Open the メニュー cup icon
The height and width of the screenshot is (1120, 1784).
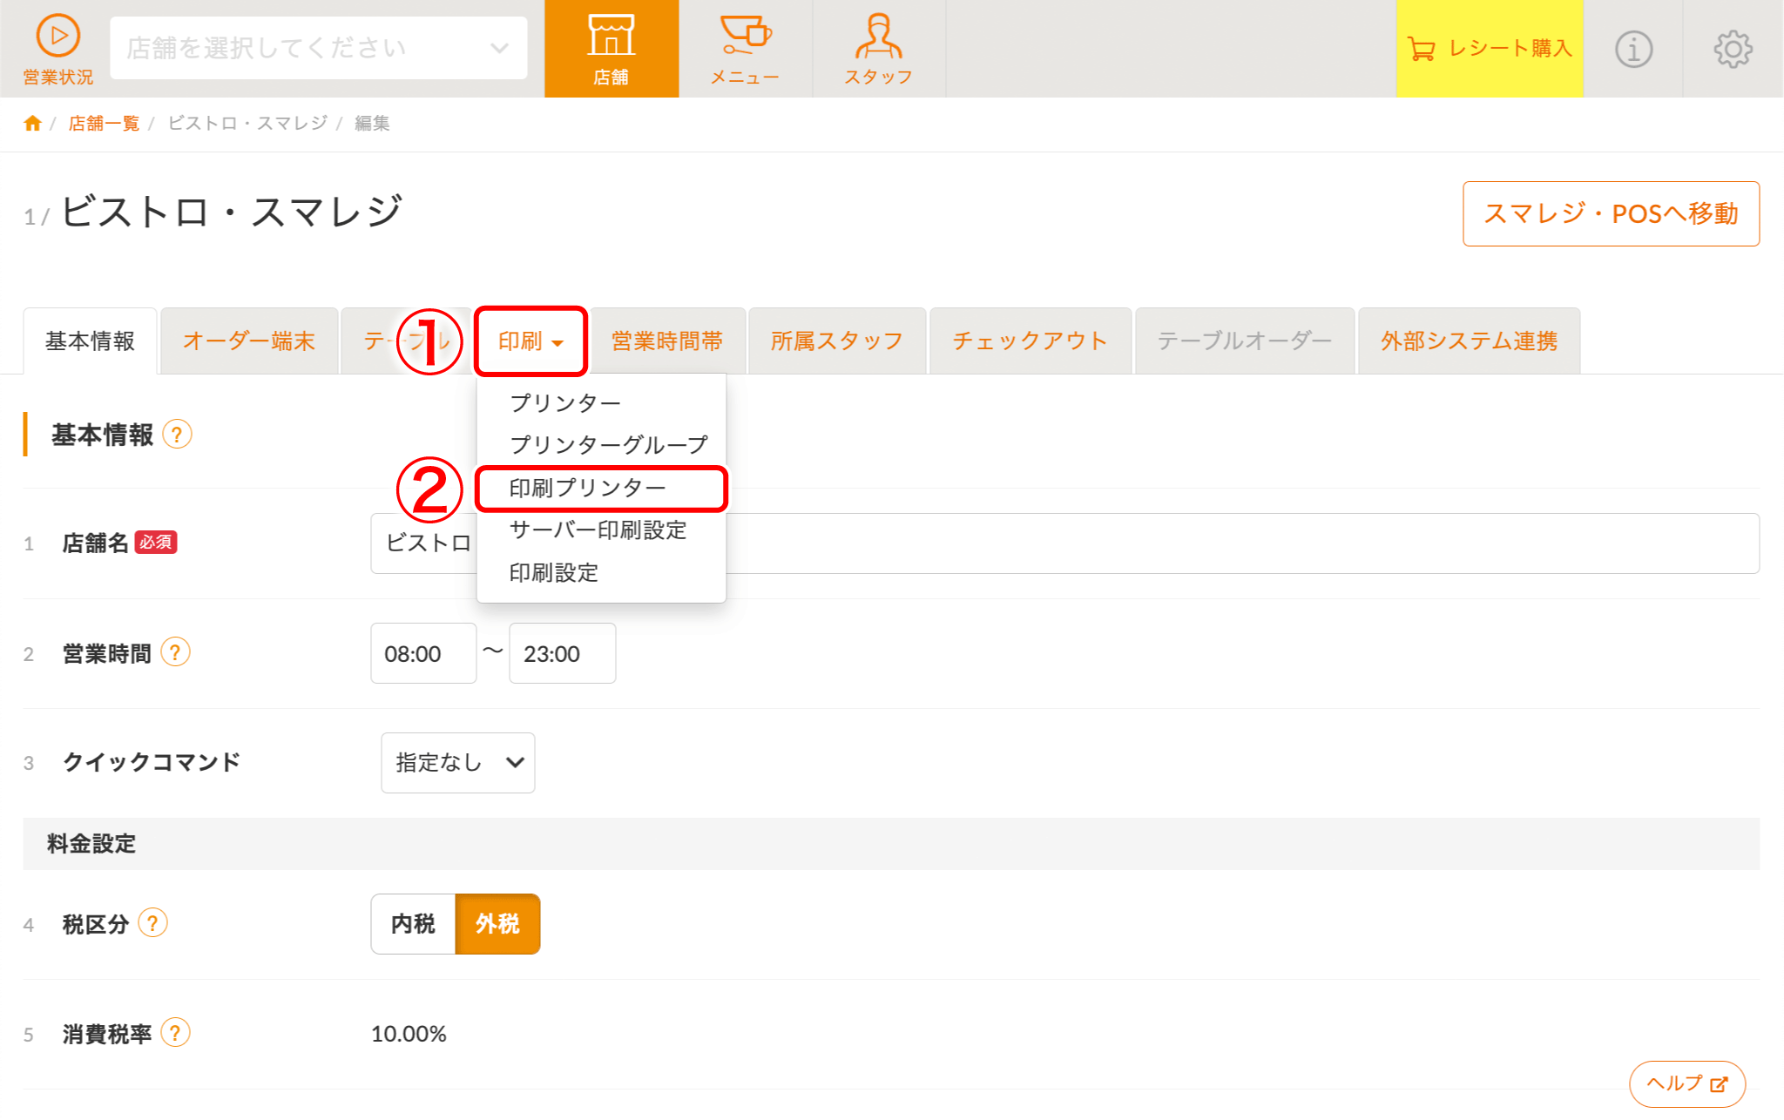click(745, 49)
